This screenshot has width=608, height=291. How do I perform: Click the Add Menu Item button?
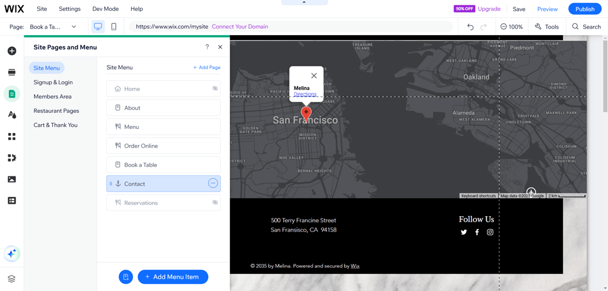[173, 277]
